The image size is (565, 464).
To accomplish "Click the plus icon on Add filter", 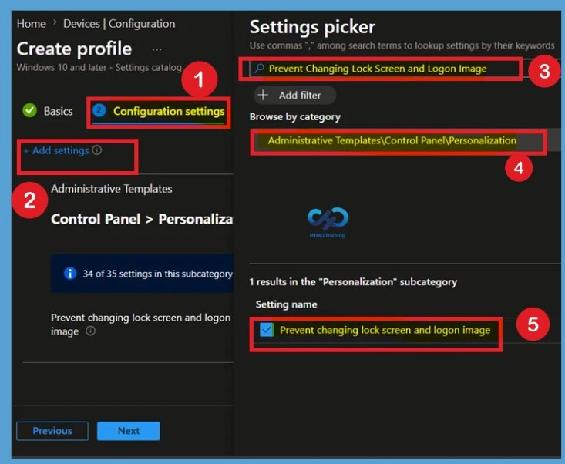I will tap(263, 95).
